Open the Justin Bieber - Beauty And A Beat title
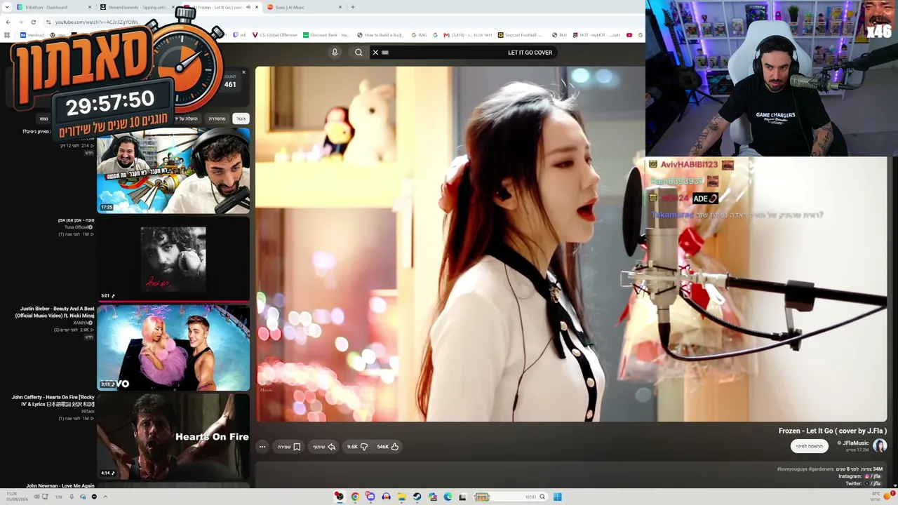Viewport: 898px width, 505px height. pyautogui.click(x=55, y=312)
